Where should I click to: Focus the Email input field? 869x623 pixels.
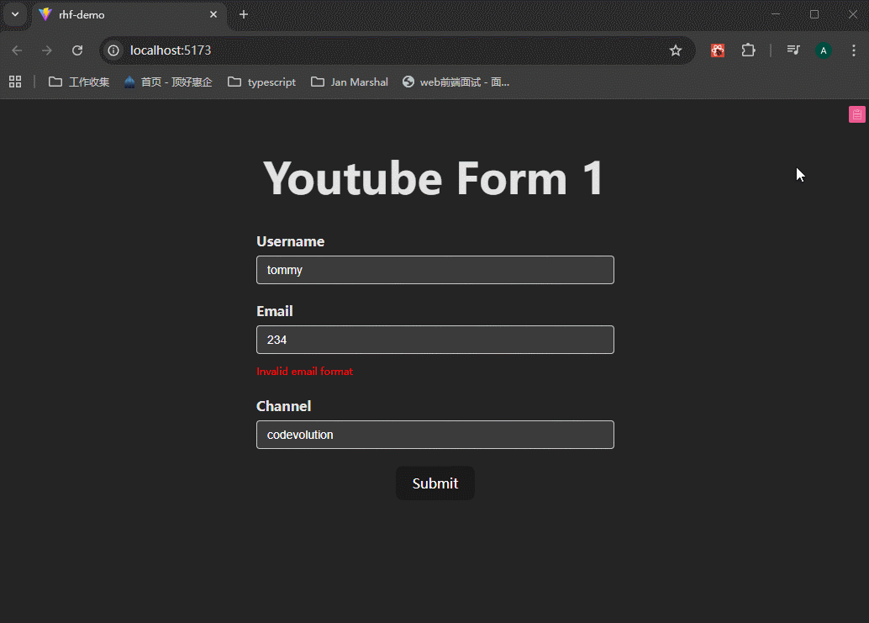(434, 340)
